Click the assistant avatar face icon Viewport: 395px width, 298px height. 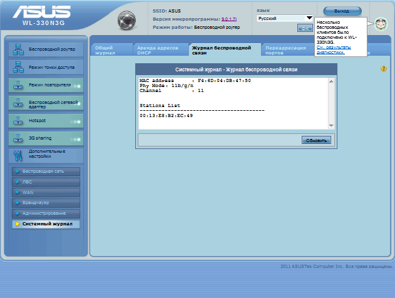point(381,24)
